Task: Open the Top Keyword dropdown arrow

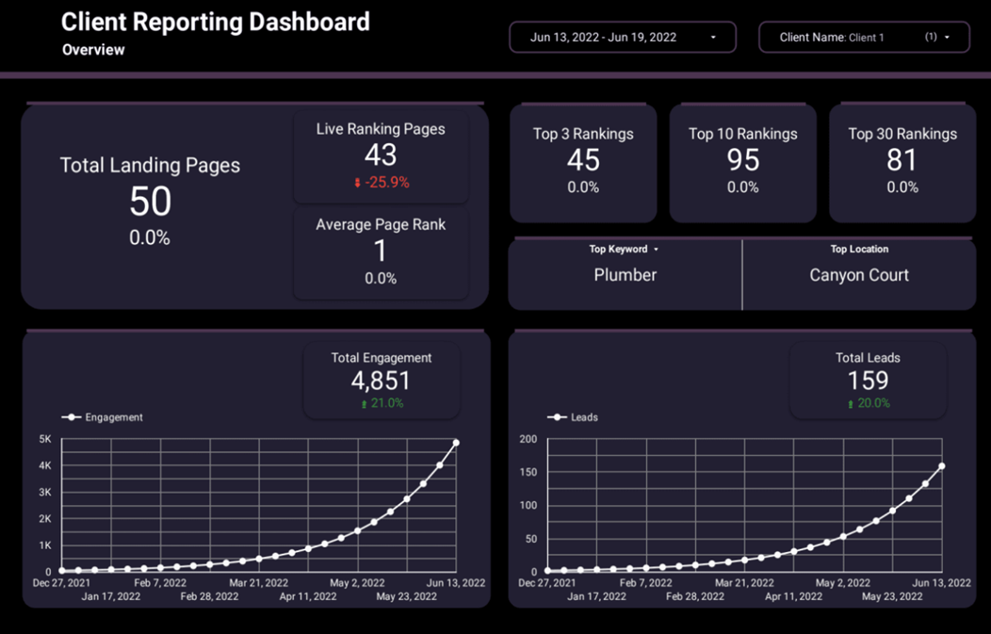Action: (657, 250)
